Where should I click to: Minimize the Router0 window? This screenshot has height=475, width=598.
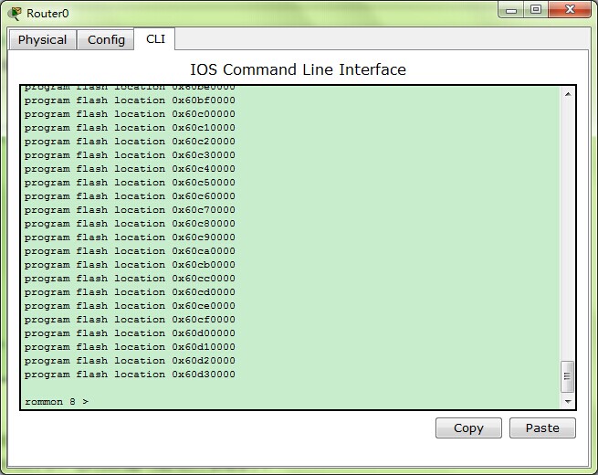[x=511, y=10]
